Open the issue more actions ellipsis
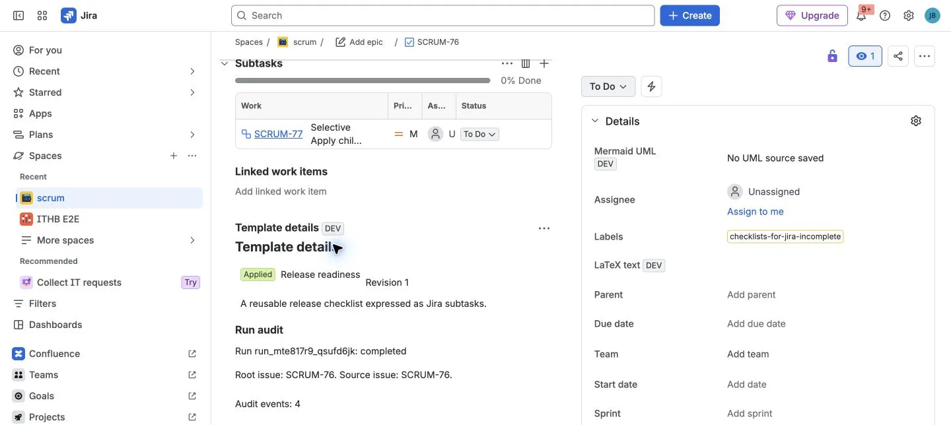Screen dimensions: 951x425 point(925,56)
